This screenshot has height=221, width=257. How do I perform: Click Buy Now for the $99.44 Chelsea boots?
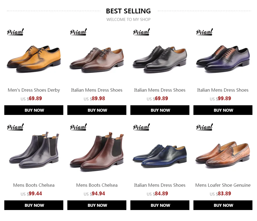(34, 205)
